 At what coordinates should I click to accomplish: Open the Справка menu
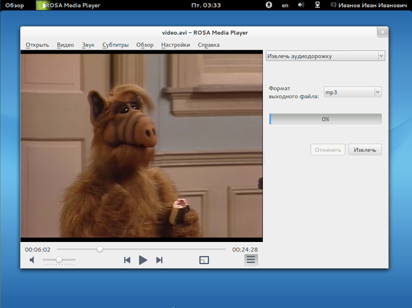(x=209, y=45)
